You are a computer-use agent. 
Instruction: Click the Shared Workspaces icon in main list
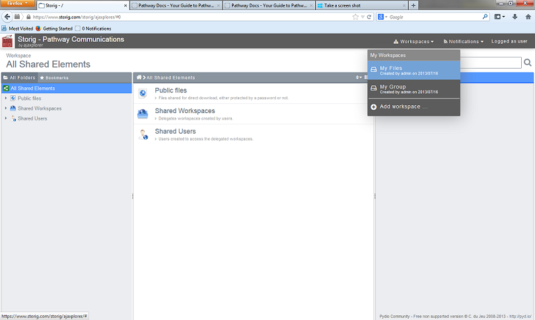point(143,114)
